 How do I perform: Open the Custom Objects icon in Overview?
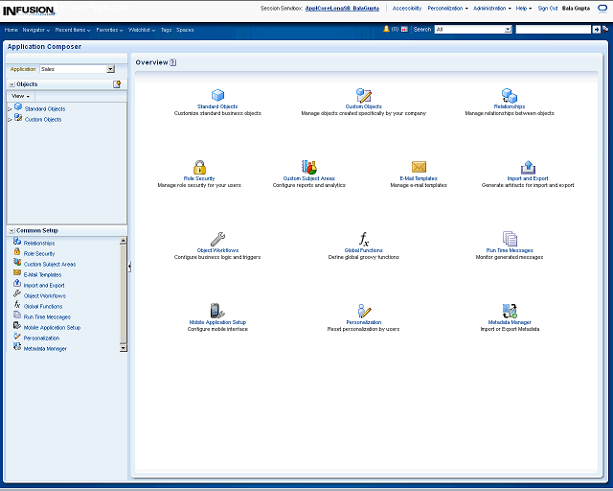[364, 95]
